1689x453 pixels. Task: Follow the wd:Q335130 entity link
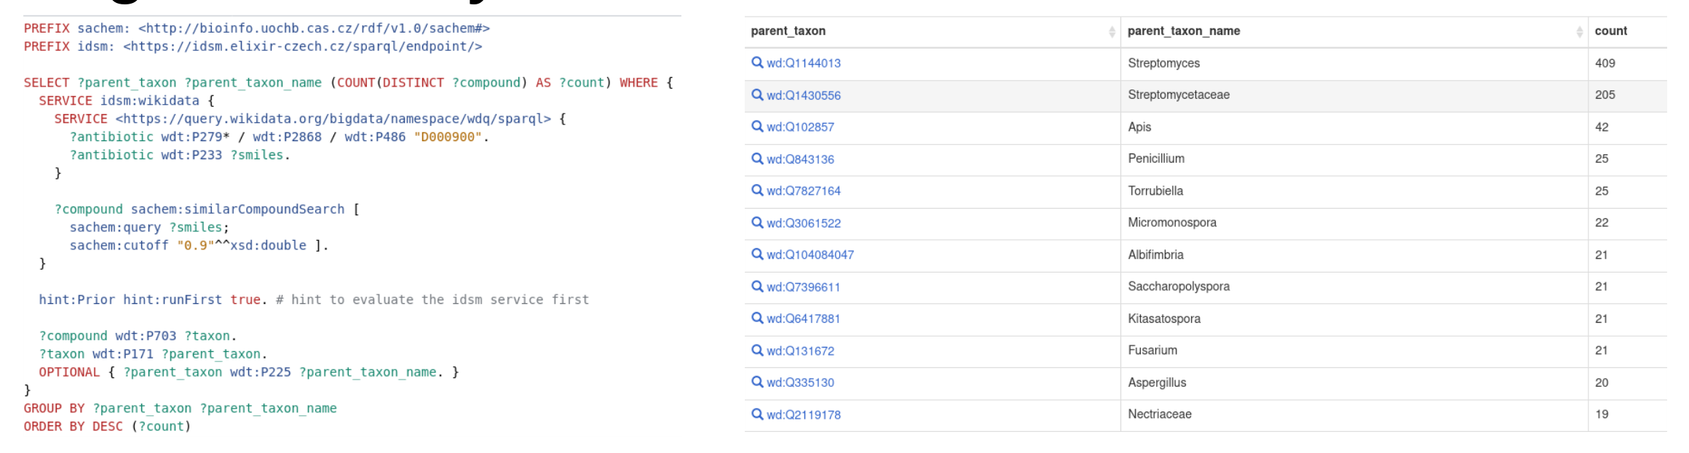tap(800, 382)
